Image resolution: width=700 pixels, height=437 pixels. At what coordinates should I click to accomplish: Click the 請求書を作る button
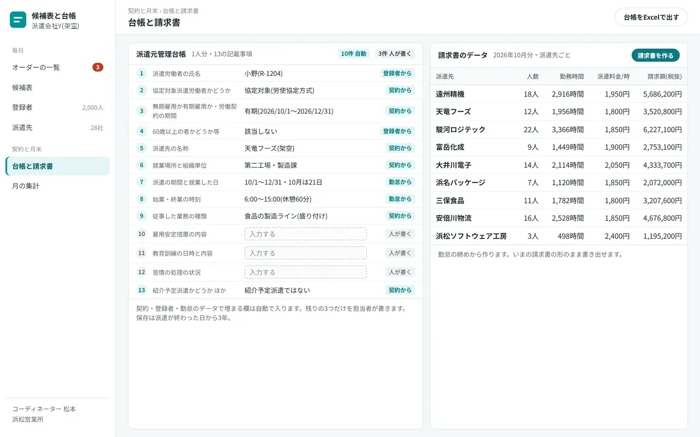pyautogui.click(x=656, y=55)
